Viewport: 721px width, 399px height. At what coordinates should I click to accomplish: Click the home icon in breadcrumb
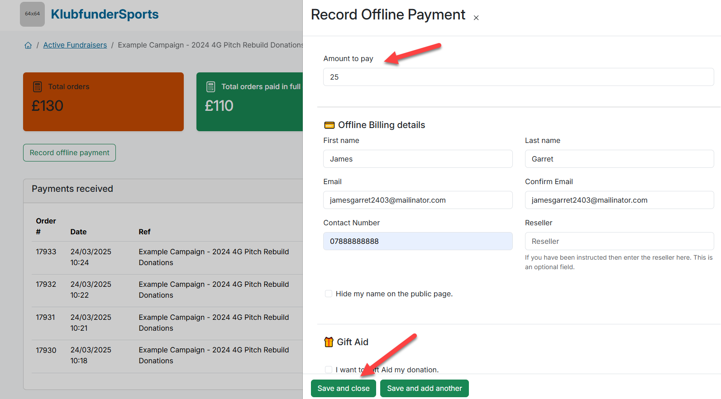point(28,45)
